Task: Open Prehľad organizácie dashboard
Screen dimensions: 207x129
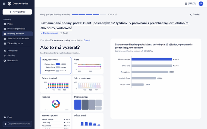Action: coord(17,29)
